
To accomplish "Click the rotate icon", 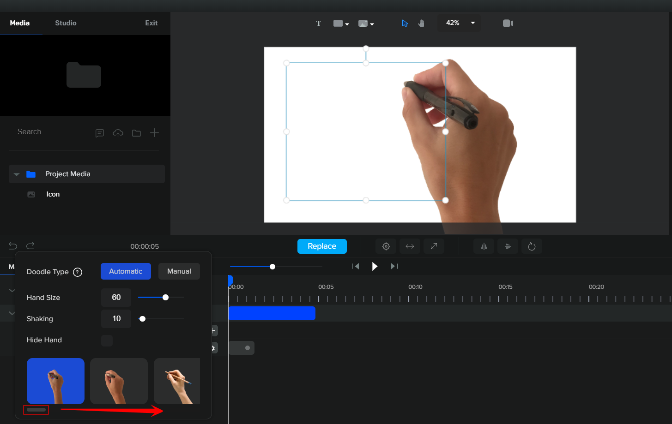I will coord(532,246).
